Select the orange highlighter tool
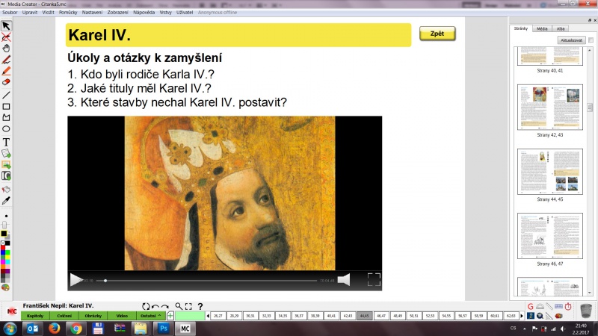Image resolution: width=598 pixels, height=336 pixels. coord(6,71)
